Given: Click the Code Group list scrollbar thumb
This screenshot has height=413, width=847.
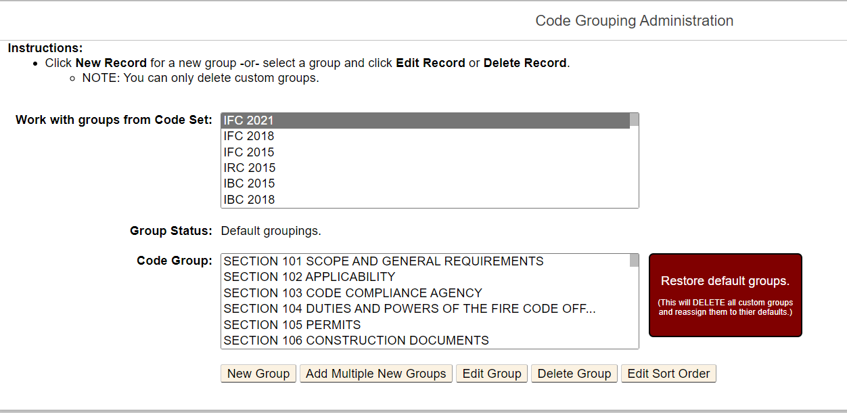Looking at the screenshot, I should point(634,261).
